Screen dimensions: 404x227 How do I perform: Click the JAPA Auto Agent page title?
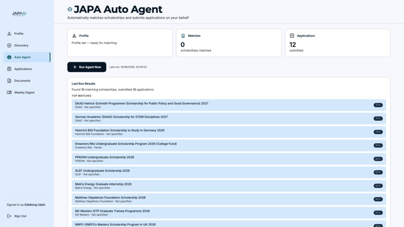coord(118,10)
